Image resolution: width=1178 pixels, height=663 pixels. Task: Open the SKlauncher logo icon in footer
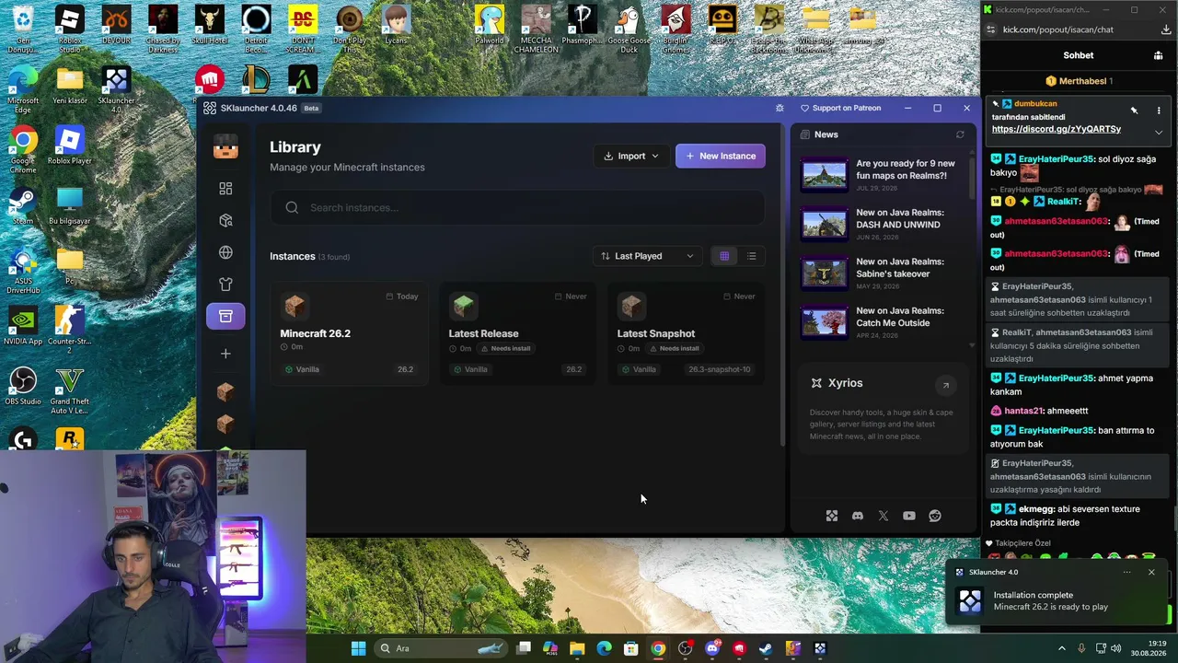[832, 516]
